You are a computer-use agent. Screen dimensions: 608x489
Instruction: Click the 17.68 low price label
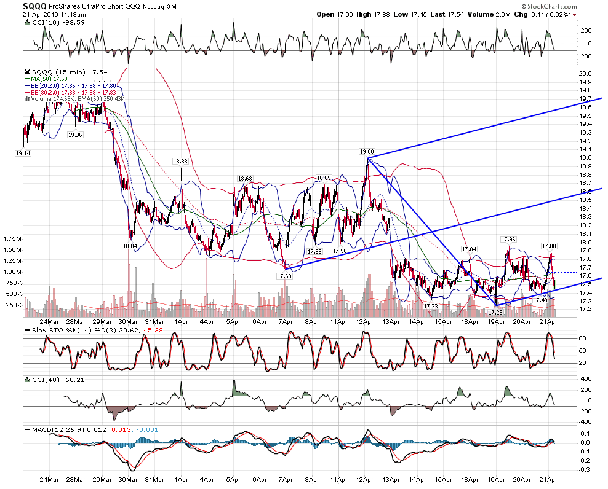point(284,276)
